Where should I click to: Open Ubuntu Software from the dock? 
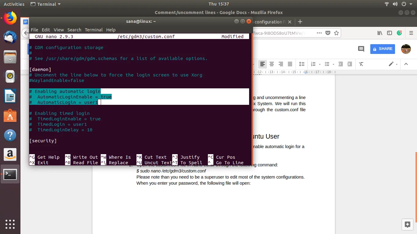10,116
